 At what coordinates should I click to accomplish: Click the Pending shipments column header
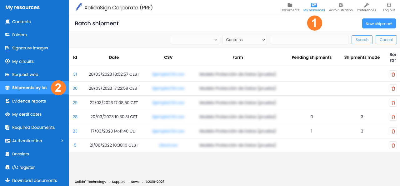click(312, 57)
